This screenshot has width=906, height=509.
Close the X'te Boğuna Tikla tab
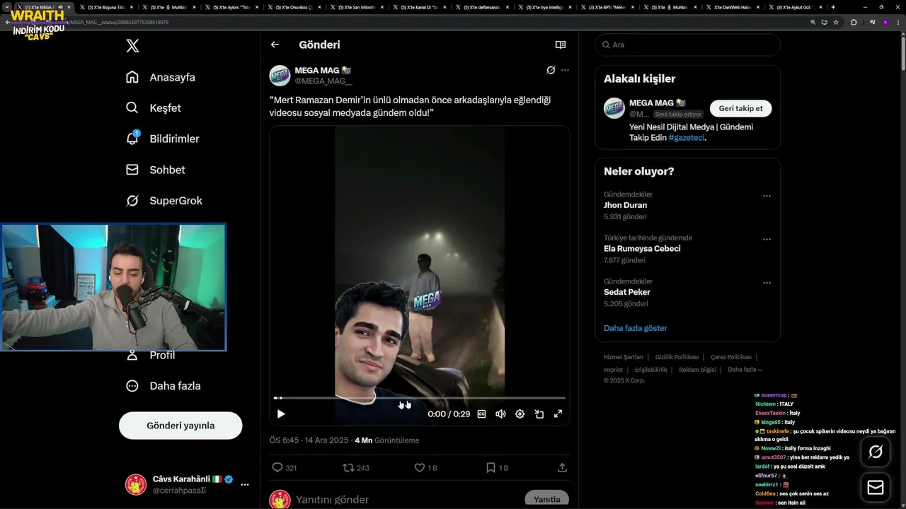click(132, 7)
